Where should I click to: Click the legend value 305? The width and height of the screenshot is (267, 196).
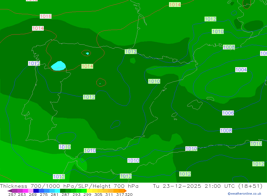coord(98,194)
